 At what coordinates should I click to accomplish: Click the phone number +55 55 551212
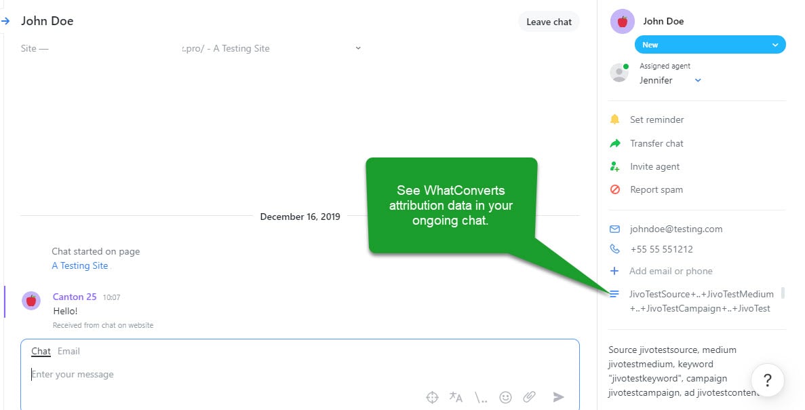tap(661, 249)
